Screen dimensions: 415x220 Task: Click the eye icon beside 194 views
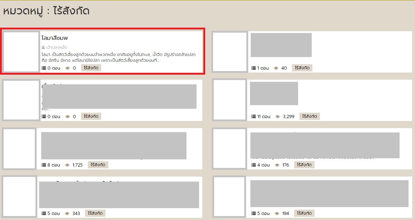[x=276, y=214]
